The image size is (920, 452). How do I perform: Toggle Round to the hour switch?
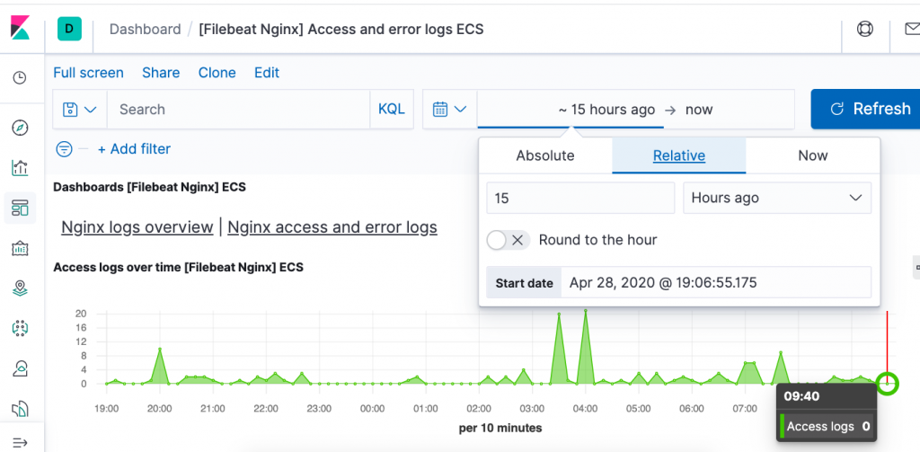[x=508, y=240]
